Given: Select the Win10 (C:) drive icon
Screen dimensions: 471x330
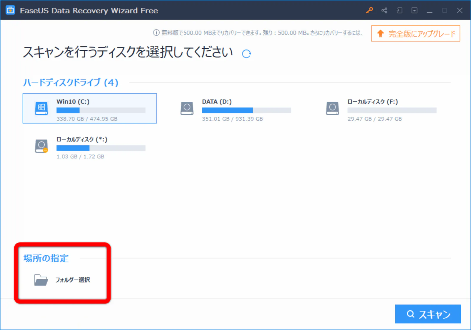Looking at the screenshot, I should [42, 108].
